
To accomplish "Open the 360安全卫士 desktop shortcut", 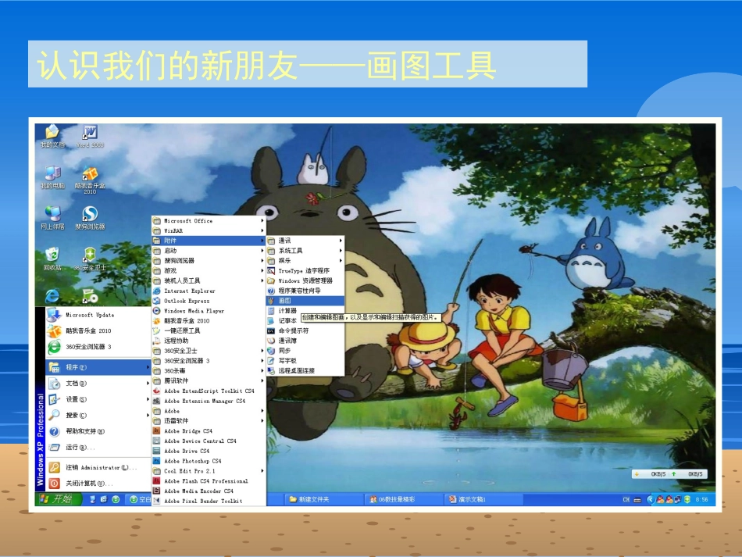I will click(x=90, y=259).
